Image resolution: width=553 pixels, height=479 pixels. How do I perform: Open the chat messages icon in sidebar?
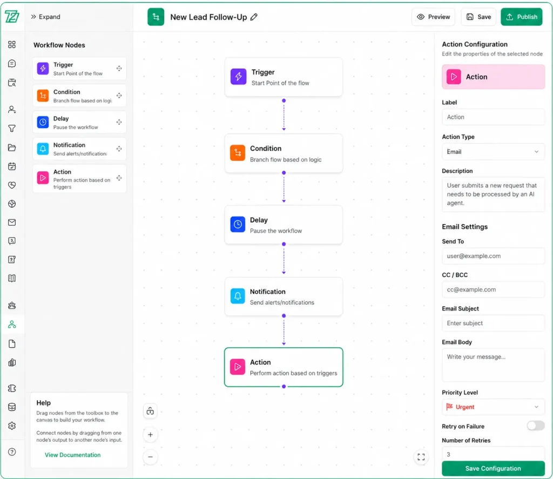12,64
